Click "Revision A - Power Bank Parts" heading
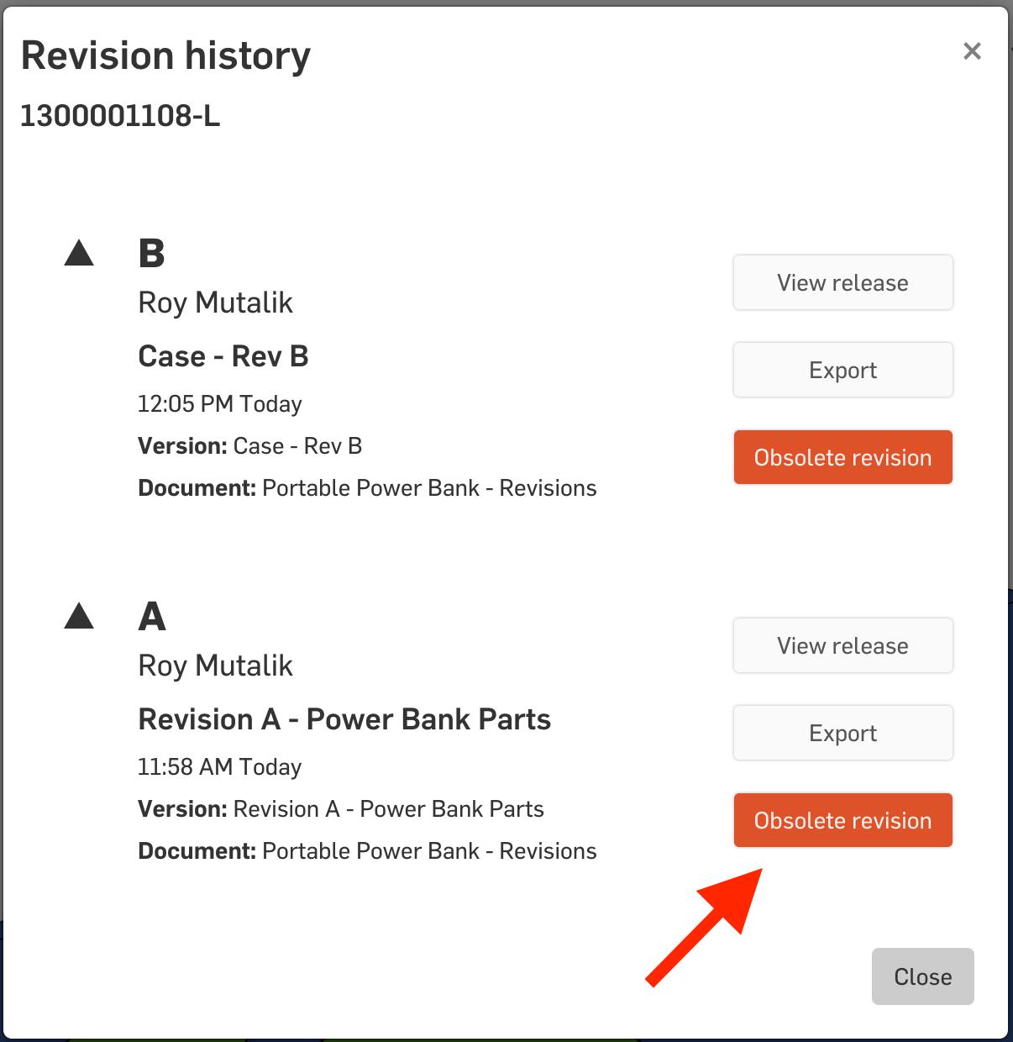Screen dimensions: 1013x1042 [344, 719]
